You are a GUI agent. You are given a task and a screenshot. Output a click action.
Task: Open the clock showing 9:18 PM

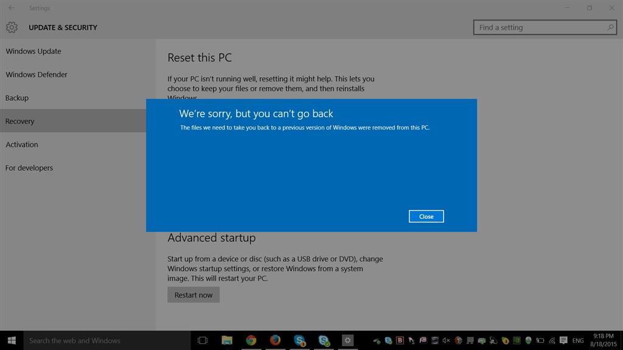603,340
